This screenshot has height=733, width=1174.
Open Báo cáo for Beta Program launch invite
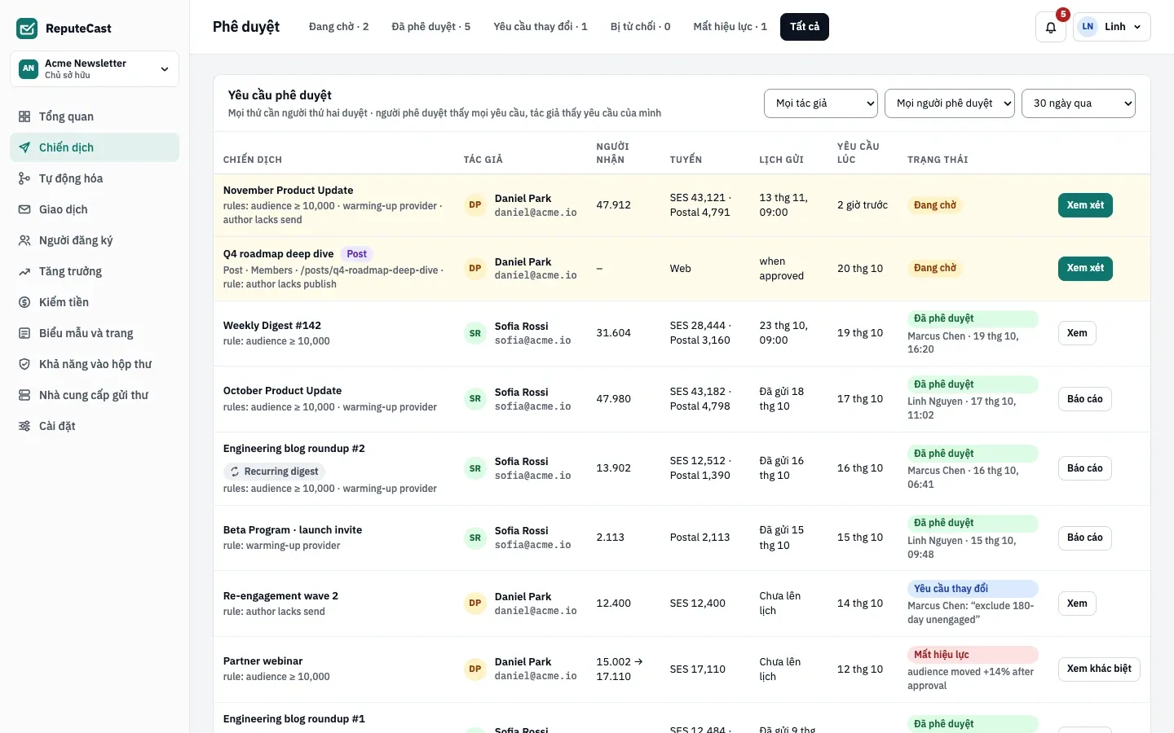[1085, 538]
